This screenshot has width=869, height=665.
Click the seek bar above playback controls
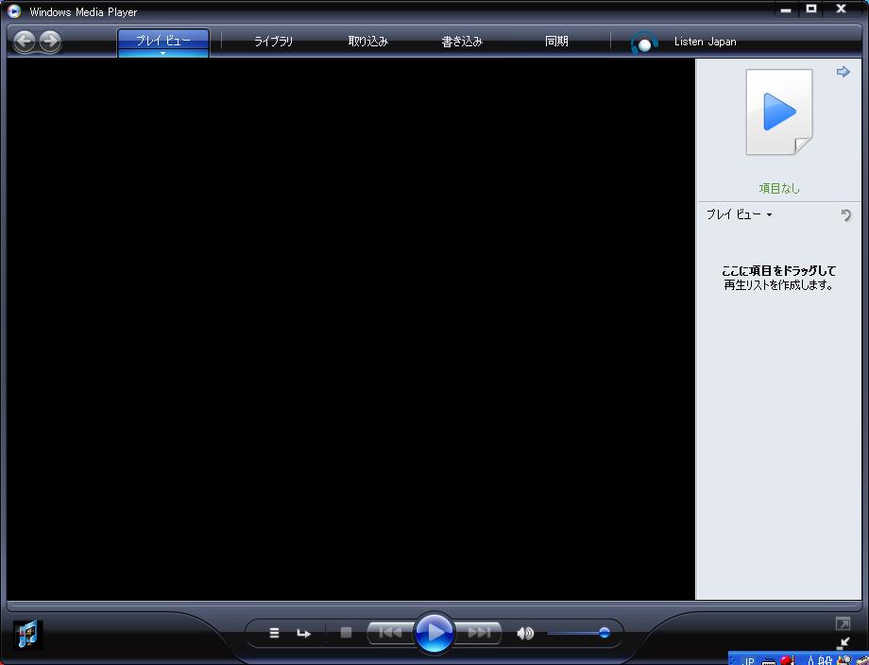tap(434, 604)
